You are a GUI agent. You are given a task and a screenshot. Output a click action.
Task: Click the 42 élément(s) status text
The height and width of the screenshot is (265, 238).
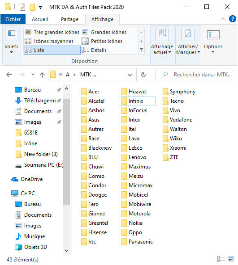(22, 260)
